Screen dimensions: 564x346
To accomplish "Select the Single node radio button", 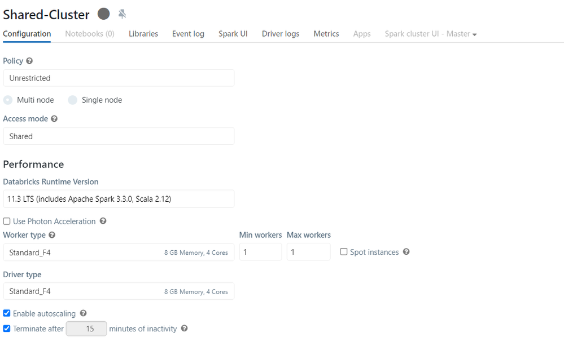I will pyautogui.click(x=73, y=100).
